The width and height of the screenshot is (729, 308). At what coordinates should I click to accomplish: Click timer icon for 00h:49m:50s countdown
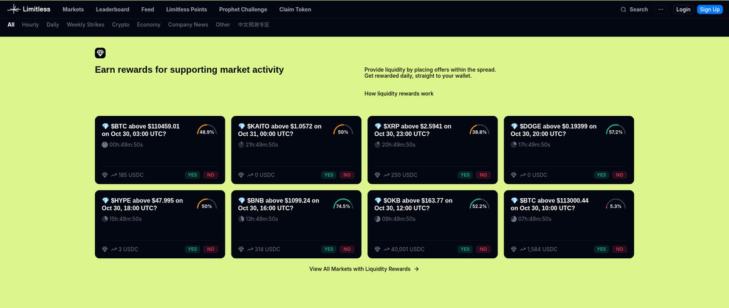point(104,145)
